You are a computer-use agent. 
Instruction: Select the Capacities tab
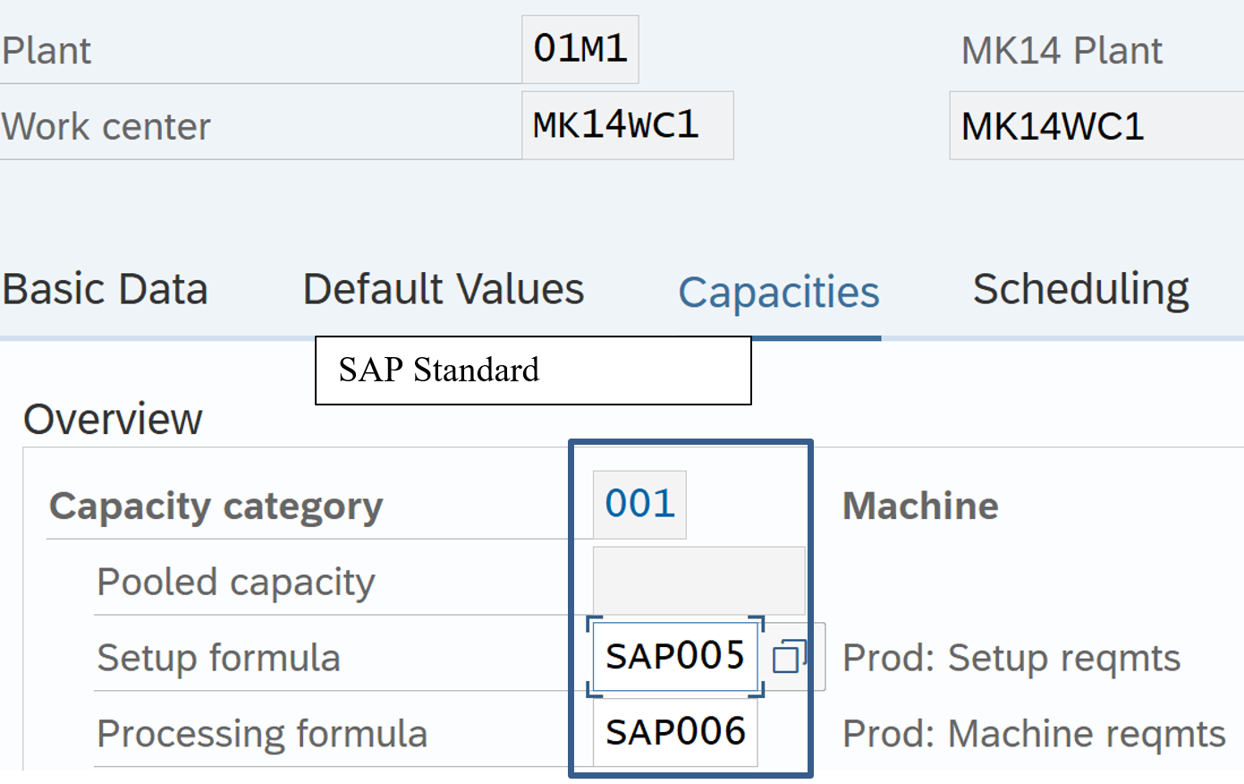(778, 293)
